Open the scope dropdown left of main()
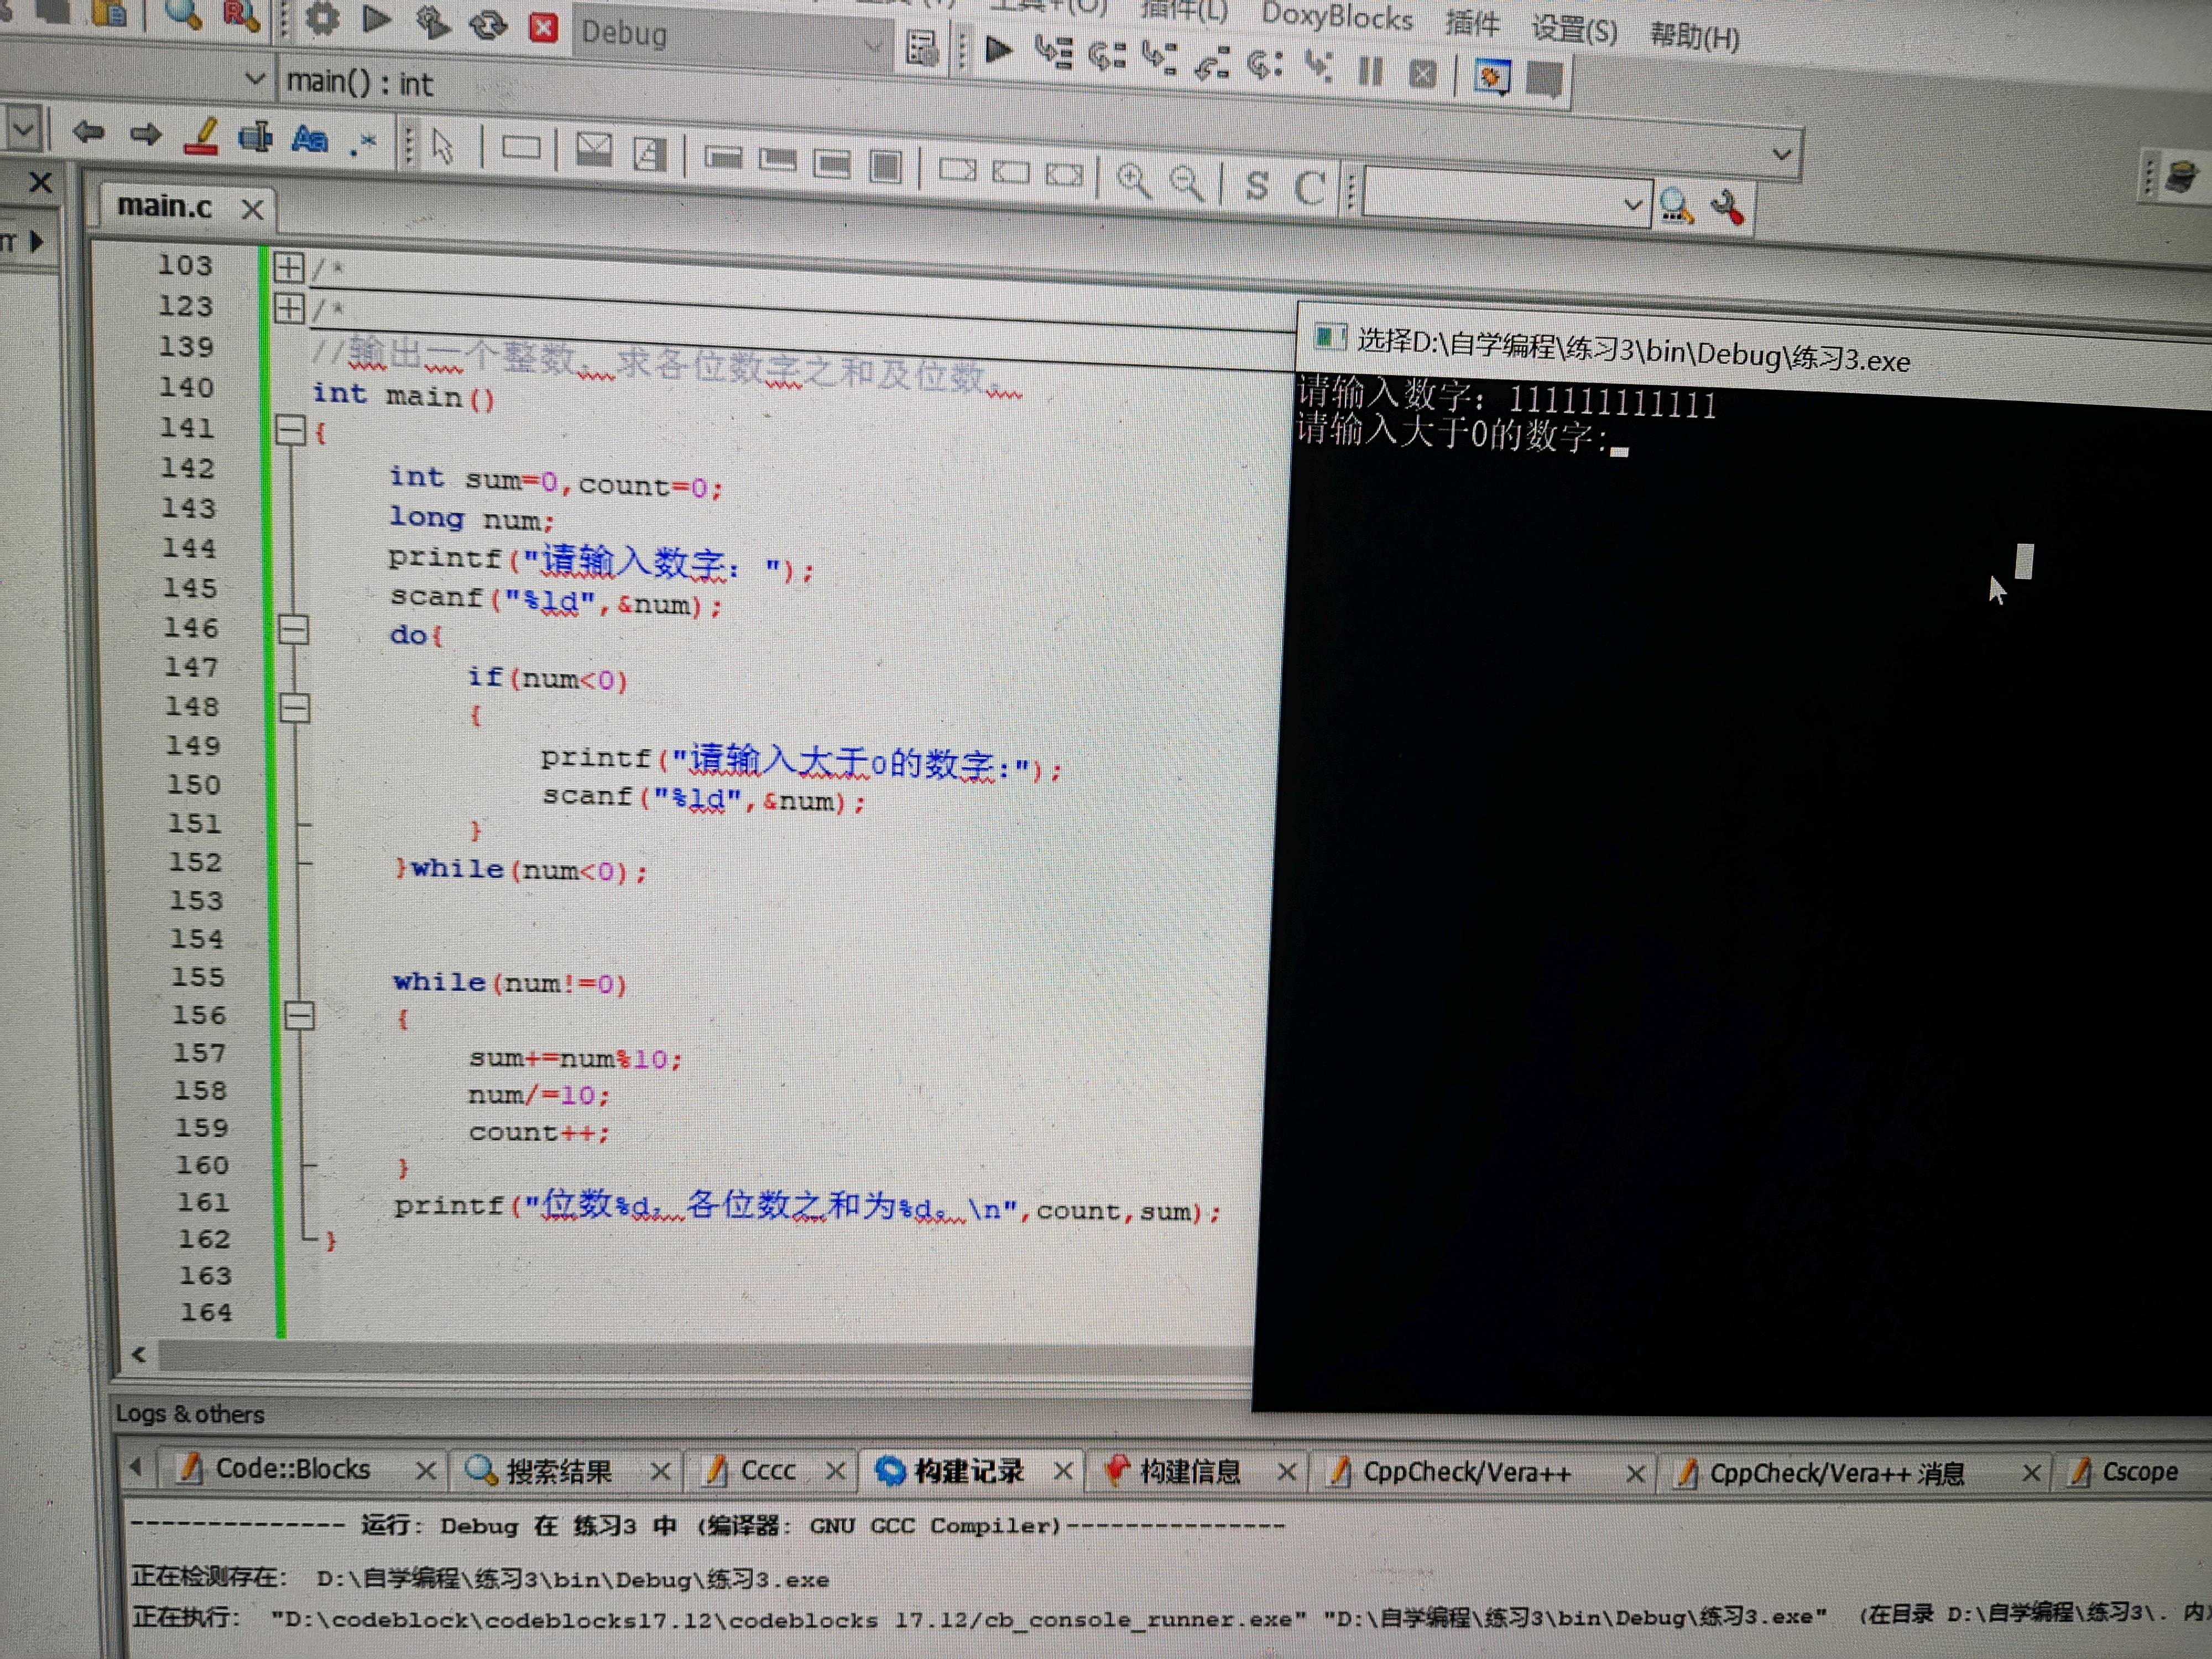2212x1659 pixels. tap(255, 78)
